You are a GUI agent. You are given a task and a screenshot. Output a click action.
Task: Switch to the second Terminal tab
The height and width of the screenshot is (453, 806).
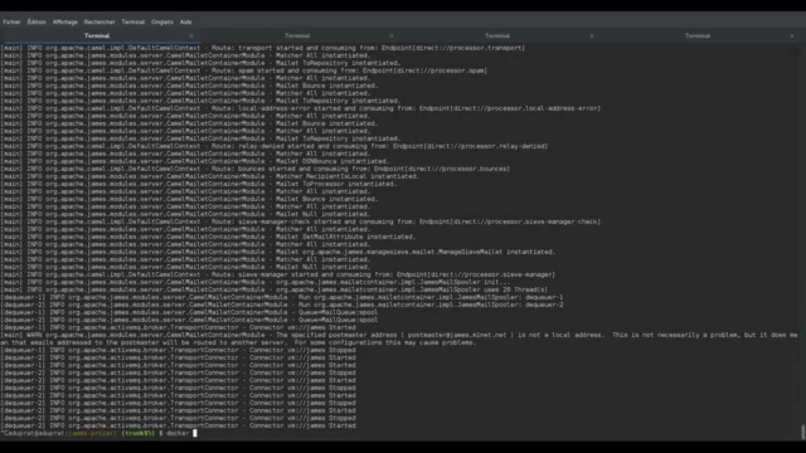point(297,36)
